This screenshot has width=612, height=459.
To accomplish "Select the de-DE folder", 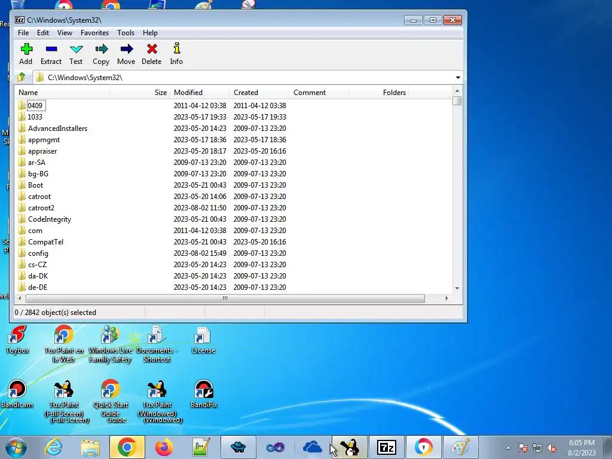I will (234, 287).
